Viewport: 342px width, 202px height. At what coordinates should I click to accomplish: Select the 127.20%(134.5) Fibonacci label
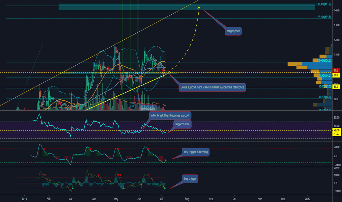(x=323, y=17)
